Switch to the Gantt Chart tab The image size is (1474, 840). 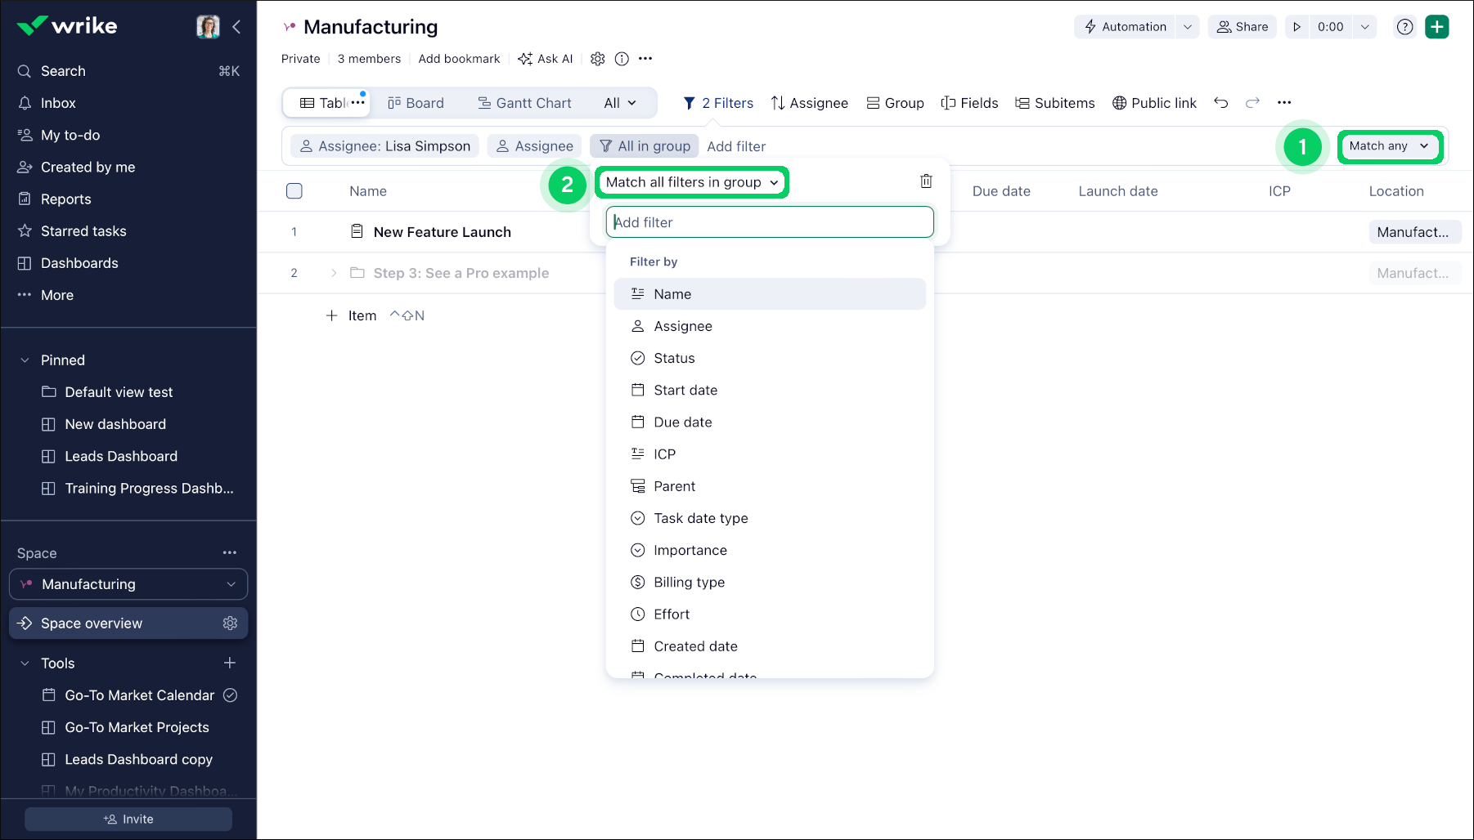click(524, 103)
